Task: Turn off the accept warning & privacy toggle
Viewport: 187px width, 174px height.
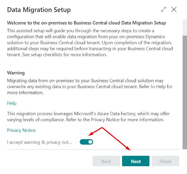Action: 86,142
